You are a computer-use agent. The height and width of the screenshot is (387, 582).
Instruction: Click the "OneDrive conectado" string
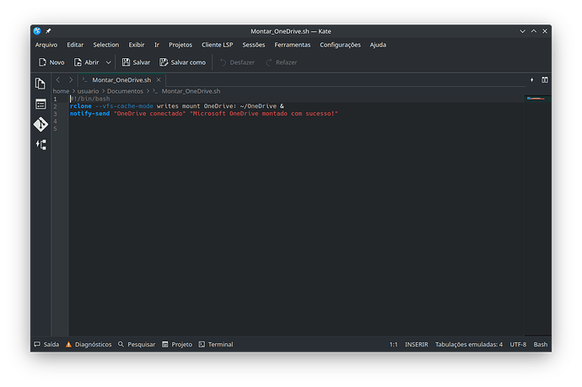(x=149, y=114)
